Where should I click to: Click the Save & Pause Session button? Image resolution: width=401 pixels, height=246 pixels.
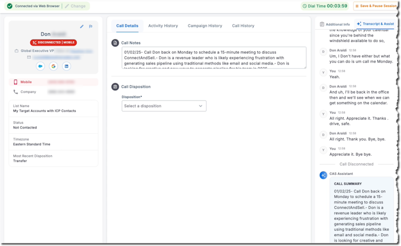pos(375,6)
